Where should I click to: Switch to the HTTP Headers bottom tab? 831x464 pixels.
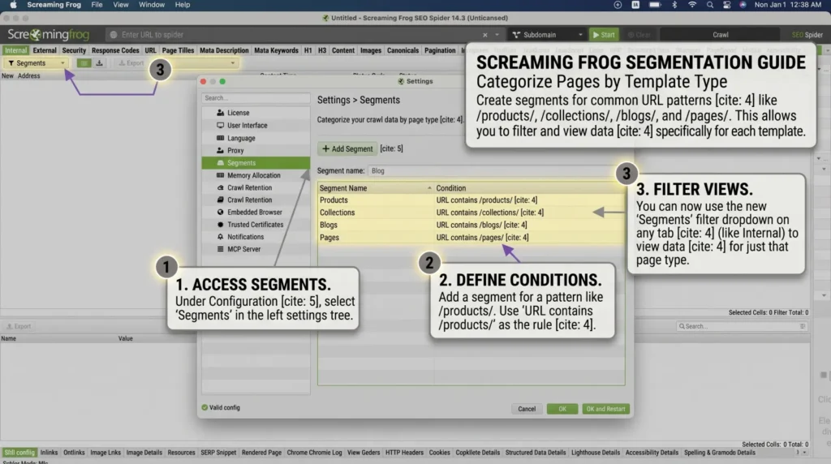pyautogui.click(x=404, y=453)
